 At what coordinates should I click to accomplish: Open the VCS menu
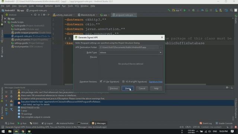coord(77,6)
